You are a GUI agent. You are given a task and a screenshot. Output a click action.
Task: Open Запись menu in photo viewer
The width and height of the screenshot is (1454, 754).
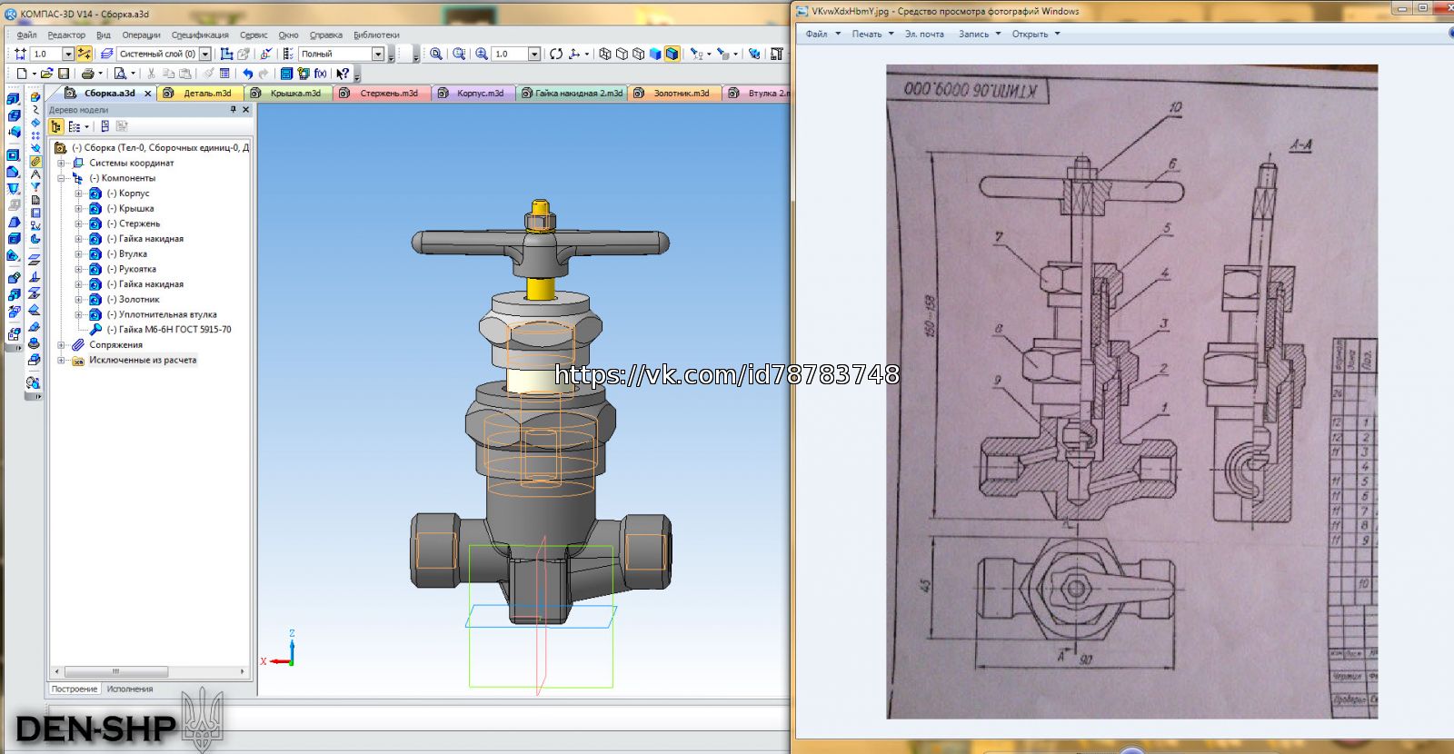point(979,35)
